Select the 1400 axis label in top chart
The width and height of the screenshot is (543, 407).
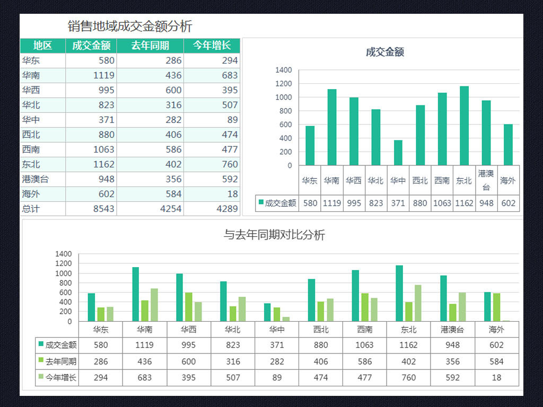click(x=284, y=70)
